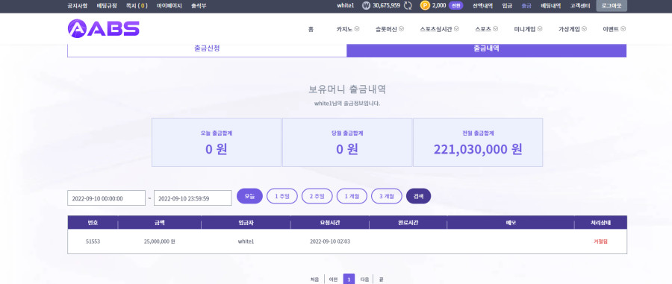Click the won currency balance icon
Viewport: 672px width, 284px height.
click(x=367, y=5)
